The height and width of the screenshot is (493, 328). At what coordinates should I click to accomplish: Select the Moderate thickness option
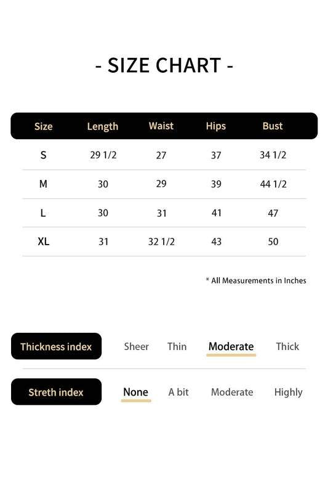point(231,346)
